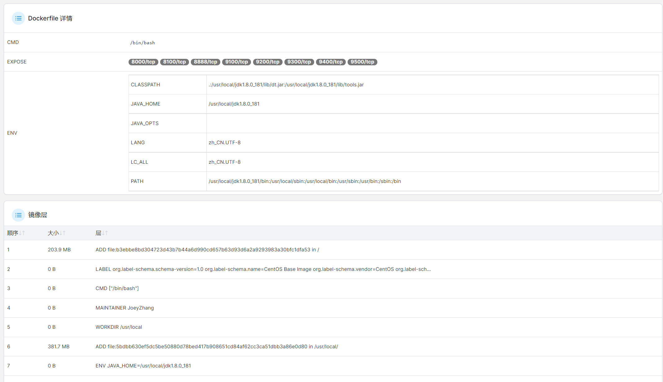Viewport: 663px width, 382px height.
Task: Click the 9500/tcp port badge
Action: tap(362, 62)
